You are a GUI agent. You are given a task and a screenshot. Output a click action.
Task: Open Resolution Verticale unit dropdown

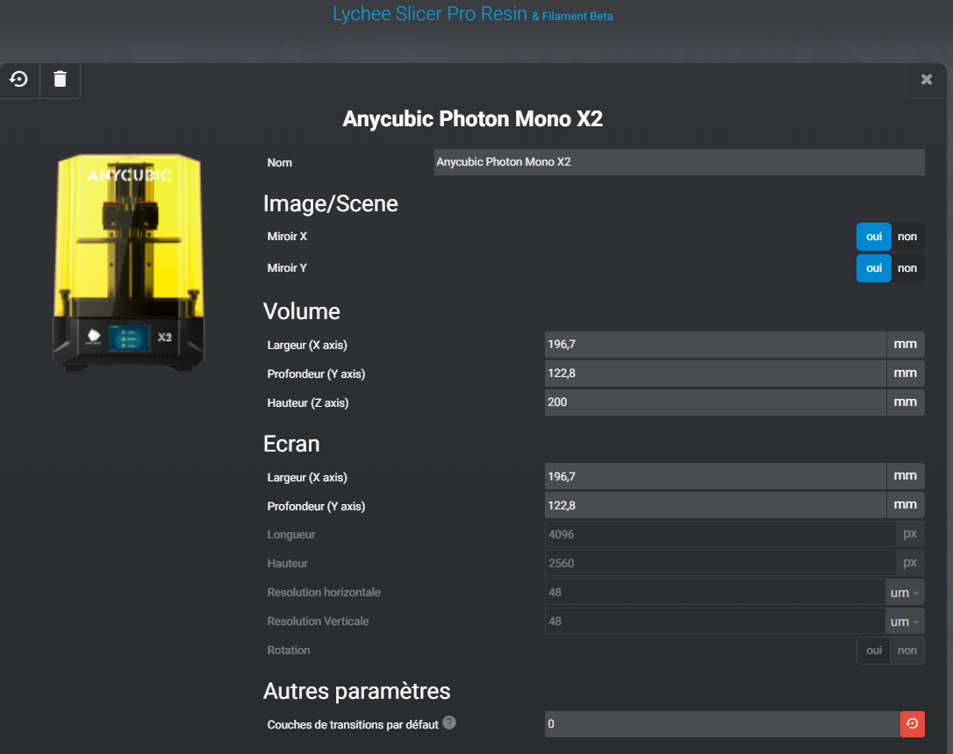coord(905,622)
